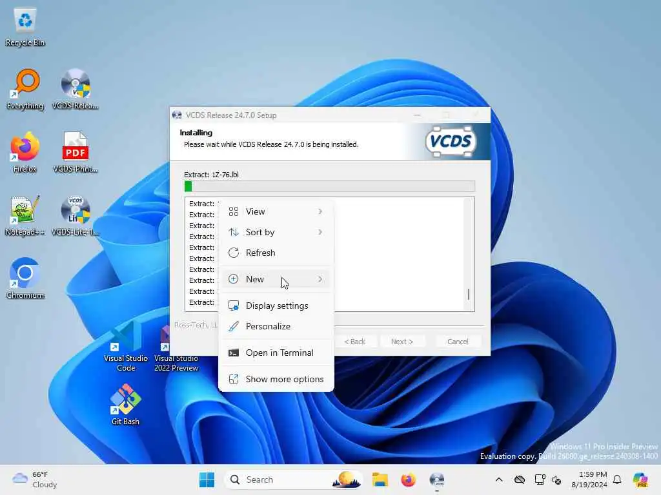Viewport: 661px width, 495px height.
Task: Click the VCDS setup taskbar icon
Action: tap(437, 480)
